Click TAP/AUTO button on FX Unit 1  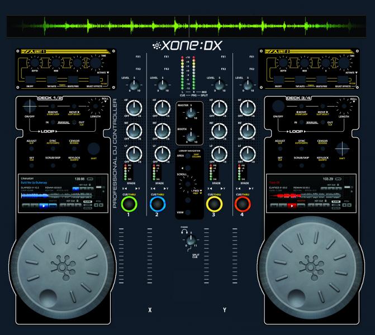pos(51,80)
